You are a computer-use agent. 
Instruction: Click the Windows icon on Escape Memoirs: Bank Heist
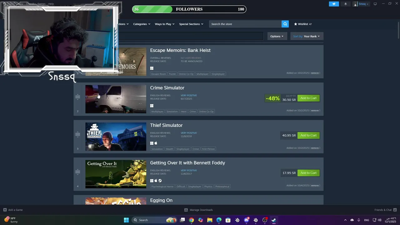pyautogui.click(x=152, y=68)
